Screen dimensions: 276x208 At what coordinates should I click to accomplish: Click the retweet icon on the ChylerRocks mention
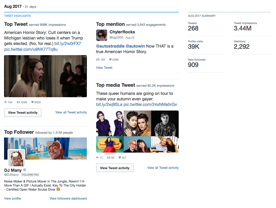[x=98, y=59]
